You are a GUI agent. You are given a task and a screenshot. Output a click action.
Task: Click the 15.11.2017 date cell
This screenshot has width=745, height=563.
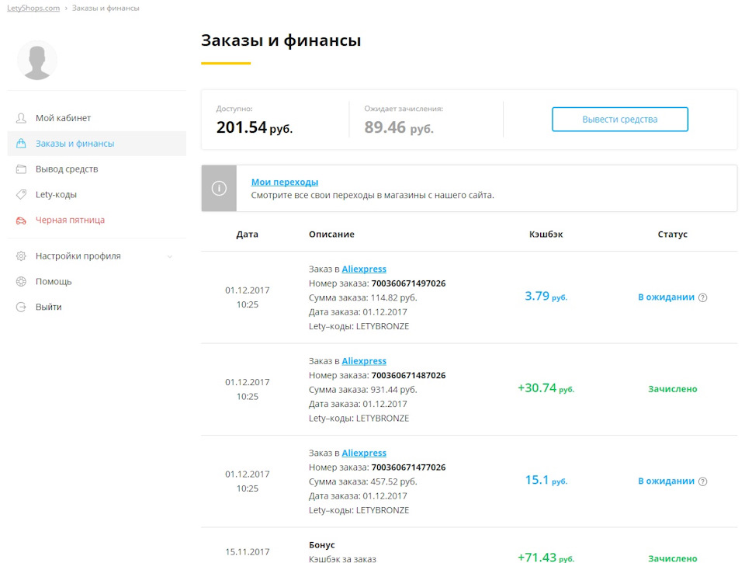click(247, 552)
